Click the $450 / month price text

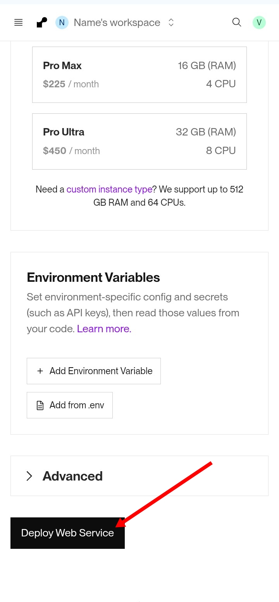point(71,151)
